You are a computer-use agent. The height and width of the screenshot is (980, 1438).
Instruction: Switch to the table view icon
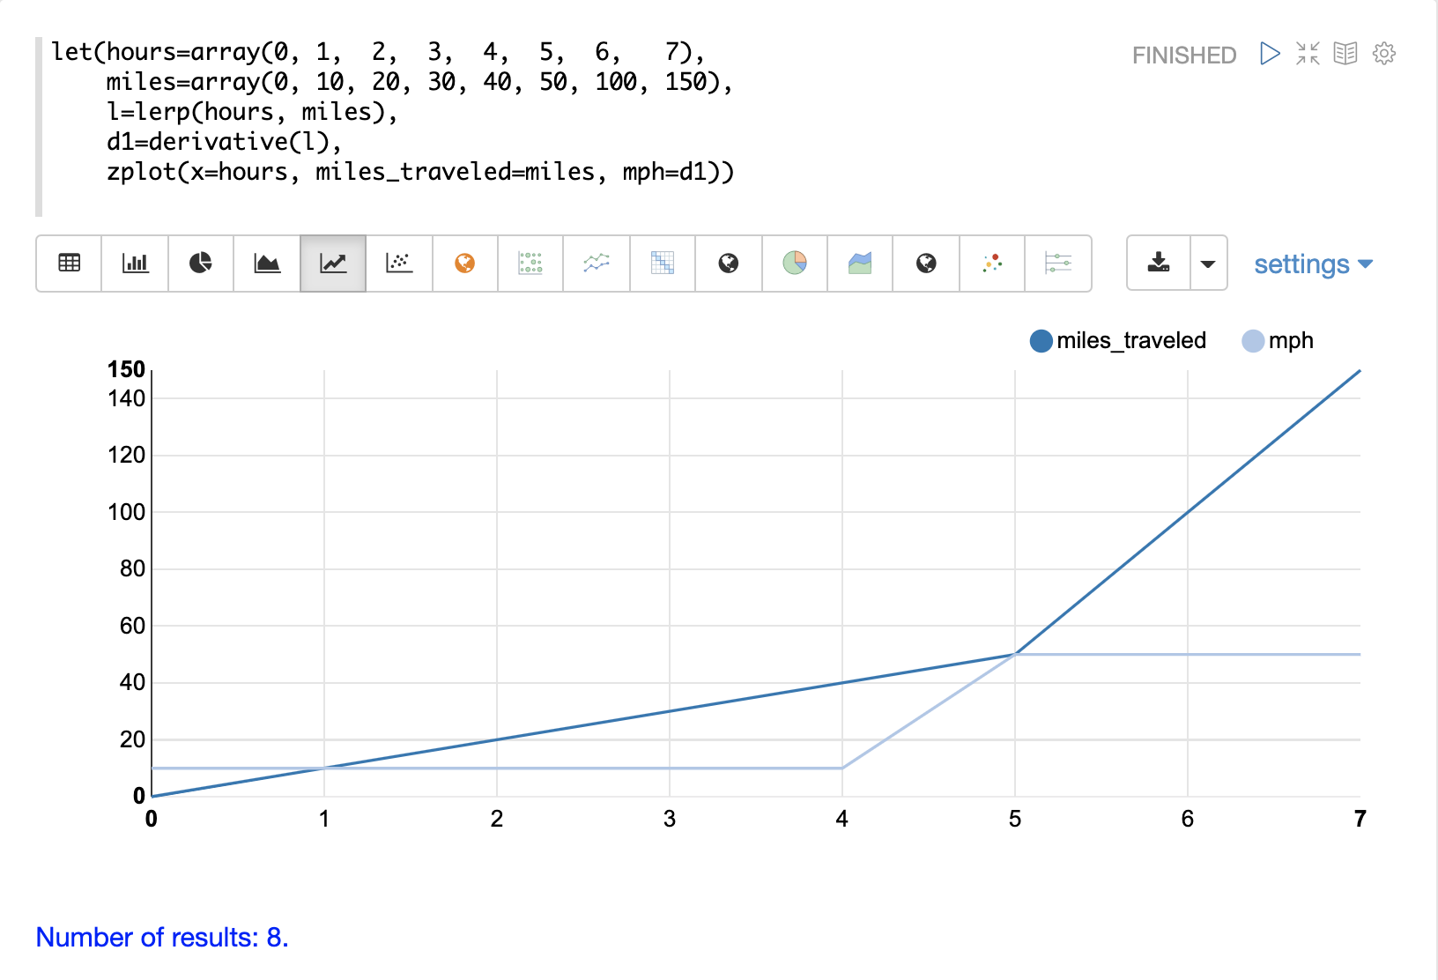69,263
